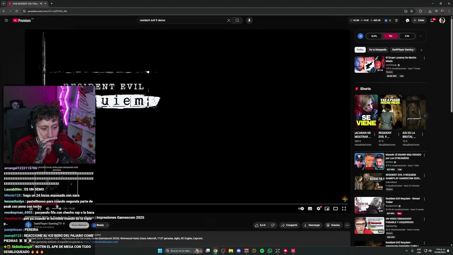
Task: Open the SE VIENE short thumbnail
Action: 366,112
